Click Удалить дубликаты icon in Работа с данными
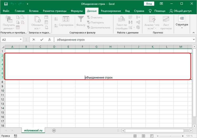The image size is (197, 138). click(130, 23)
